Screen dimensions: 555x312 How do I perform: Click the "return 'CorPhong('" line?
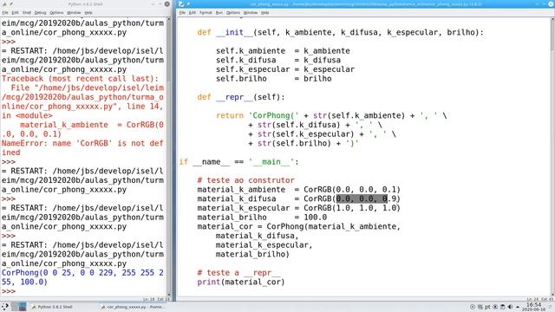pyautogui.click(x=331, y=115)
